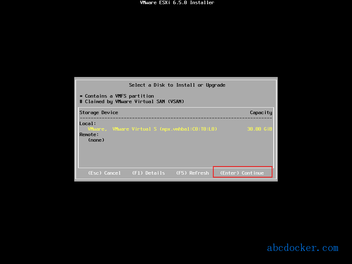352x264 pixels.
Task: Click the VMFS partition legend line
Action: pos(117,96)
